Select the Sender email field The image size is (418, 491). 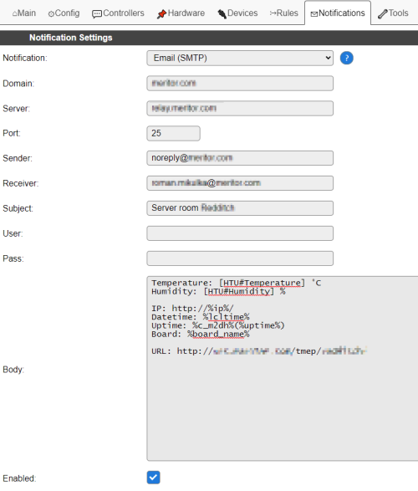coord(240,158)
